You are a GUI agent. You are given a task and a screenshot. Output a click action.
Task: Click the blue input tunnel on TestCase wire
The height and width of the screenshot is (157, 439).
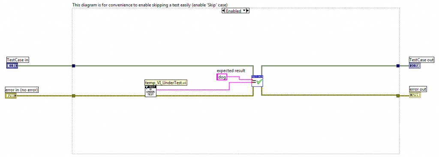73,66
